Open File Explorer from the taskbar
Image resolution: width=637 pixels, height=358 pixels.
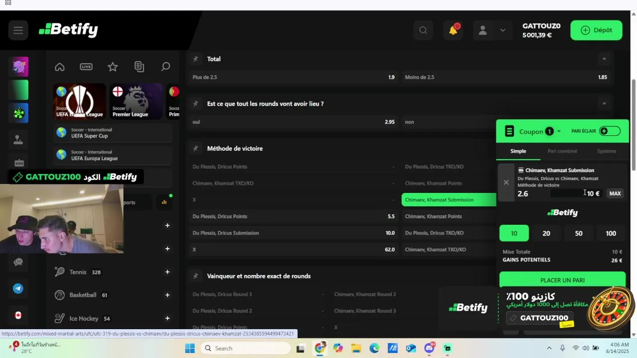pyautogui.click(x=356, y=349)
